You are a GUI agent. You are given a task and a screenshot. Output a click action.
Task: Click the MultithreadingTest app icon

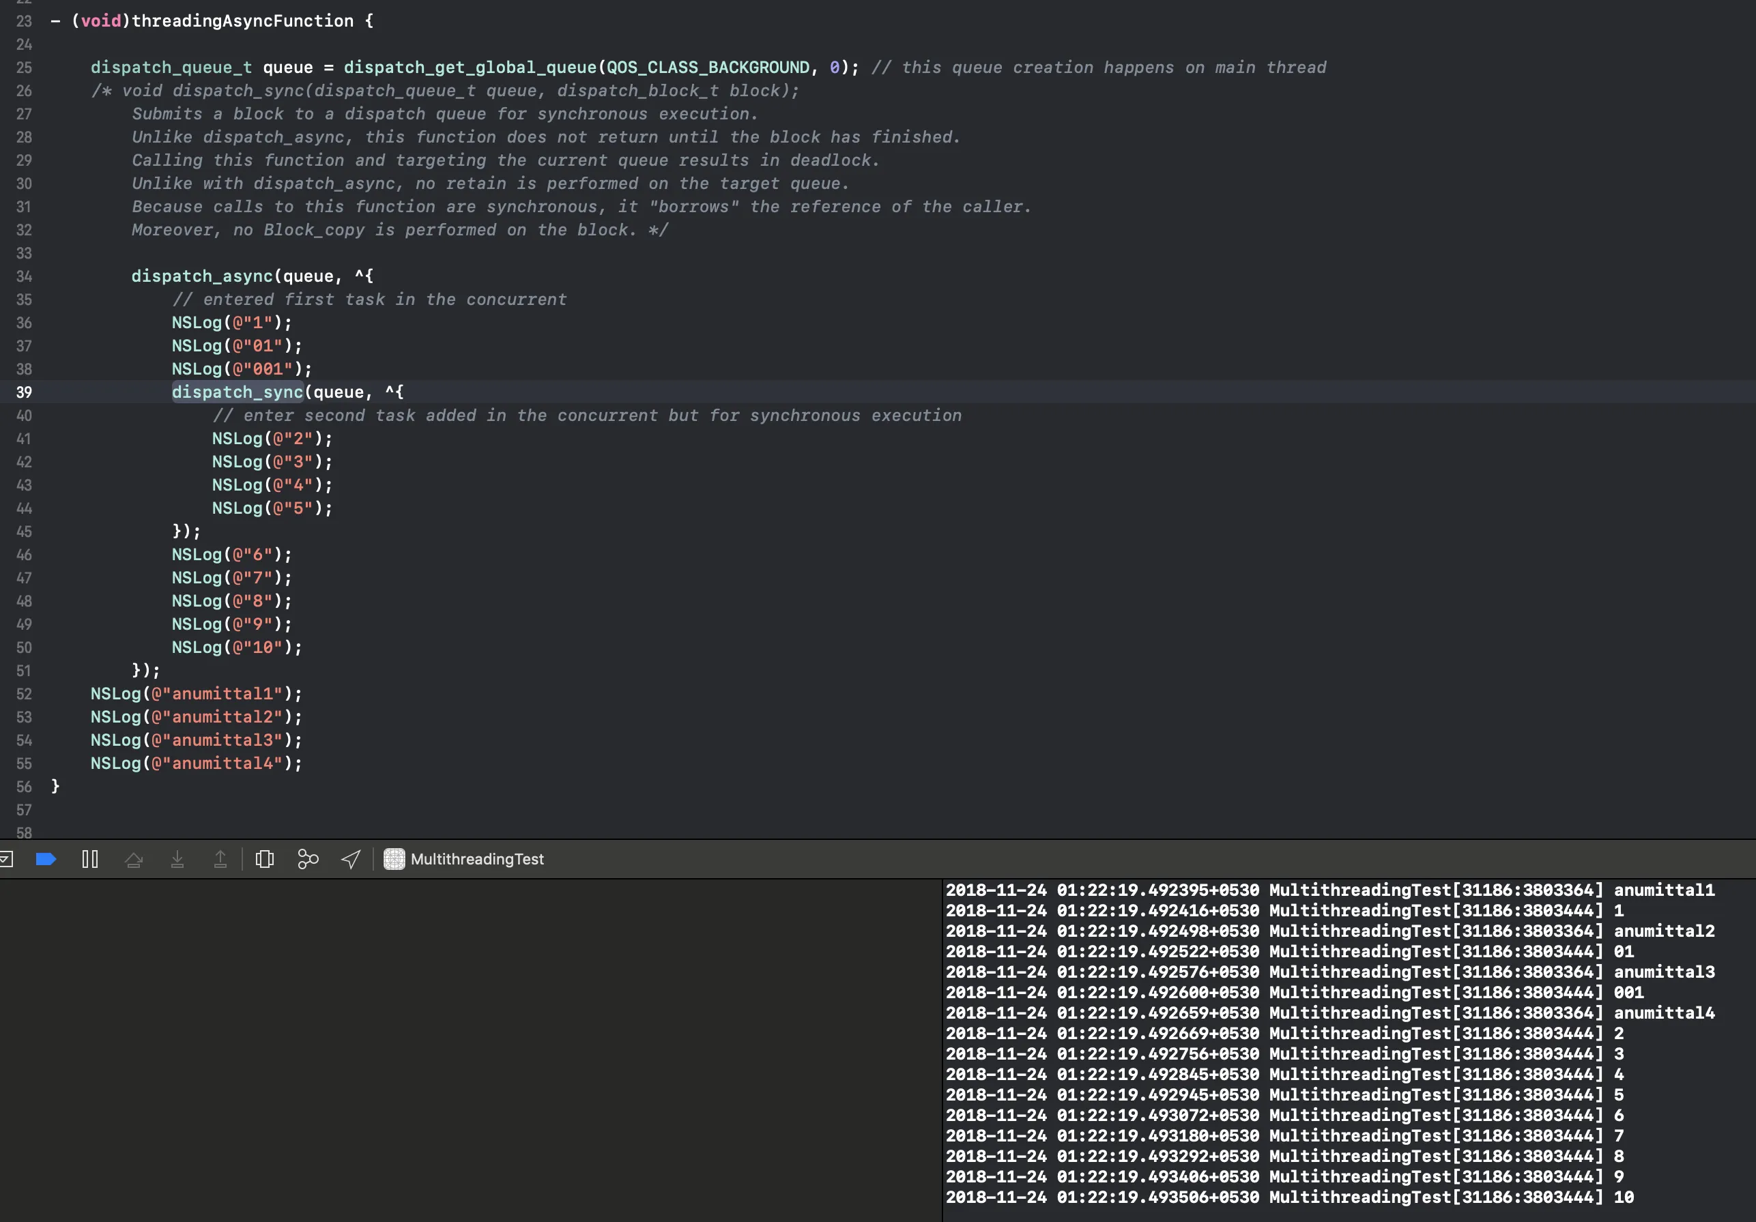pyautogui.click(x=394, y=859)
